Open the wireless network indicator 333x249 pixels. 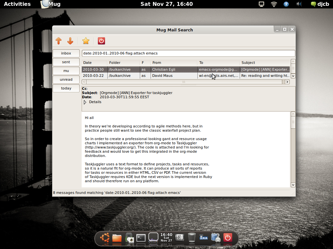click(x=274, y=4)
